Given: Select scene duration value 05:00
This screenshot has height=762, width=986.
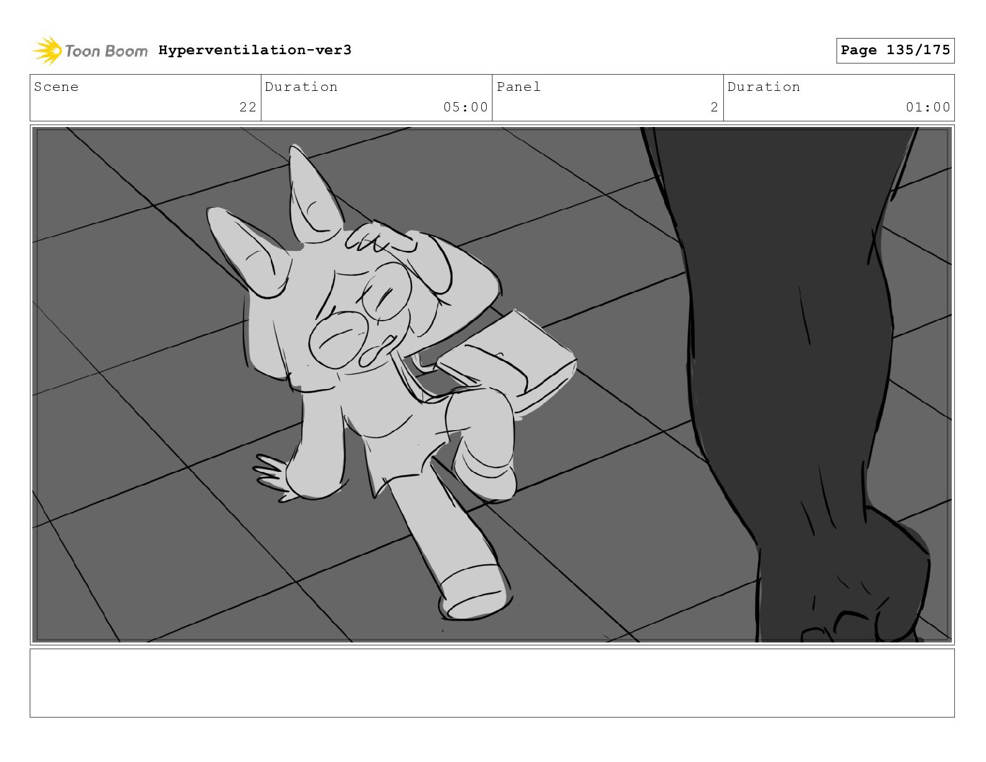Looking at the screenshot, I should [x=466, y=107].
